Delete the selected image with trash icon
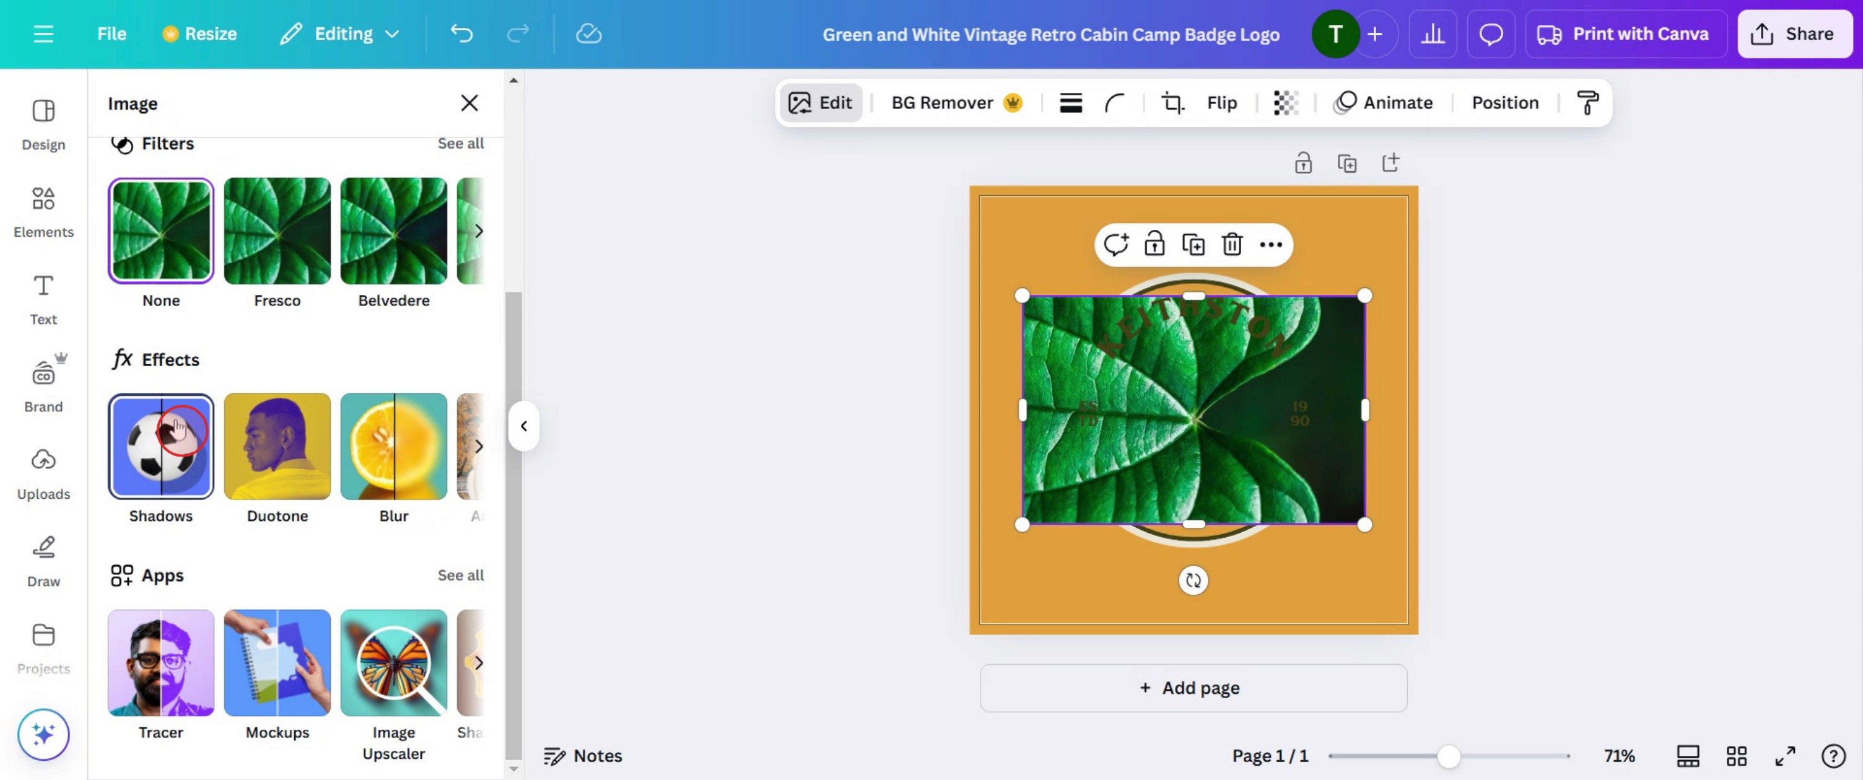 [x=1232, y=245]
